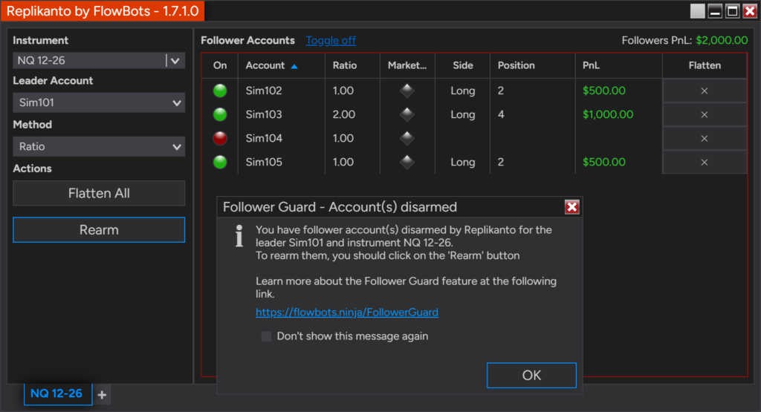761x412 pixels.
Task: Click OK in the Follower Guard dialog
Action: click(x=531, y=375)
